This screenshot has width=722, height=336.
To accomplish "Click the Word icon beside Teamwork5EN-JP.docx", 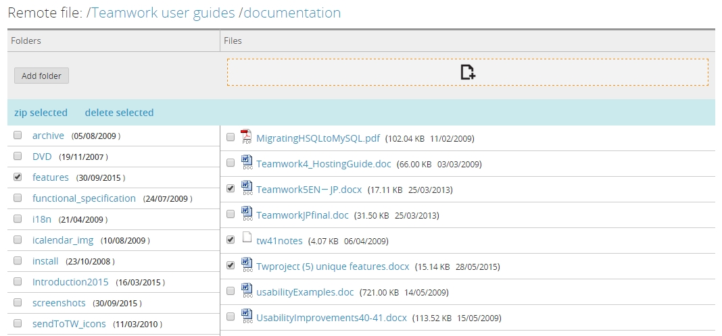I will 246,189.
